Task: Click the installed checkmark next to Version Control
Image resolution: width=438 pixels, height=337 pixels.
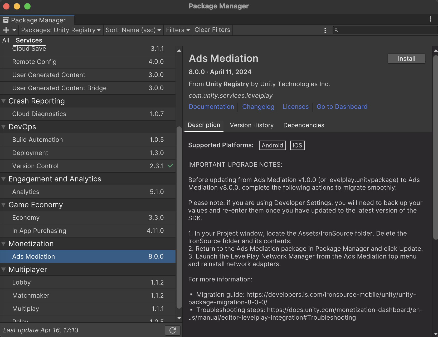Action: [x=170, y=166]
